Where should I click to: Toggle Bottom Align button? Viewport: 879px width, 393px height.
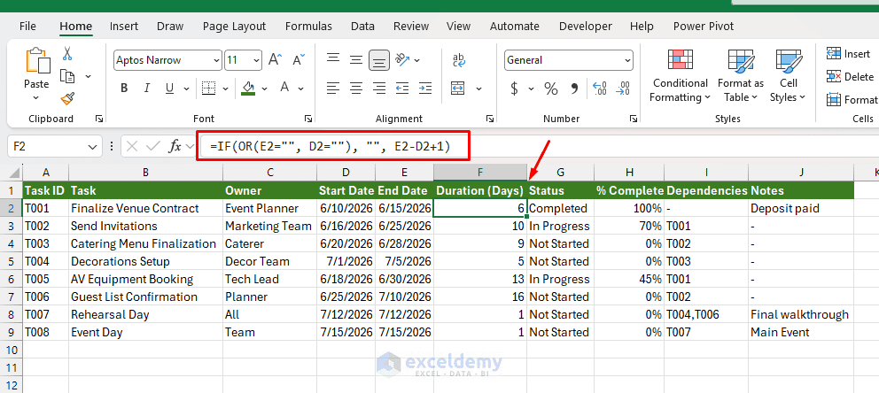click(379, 59)
